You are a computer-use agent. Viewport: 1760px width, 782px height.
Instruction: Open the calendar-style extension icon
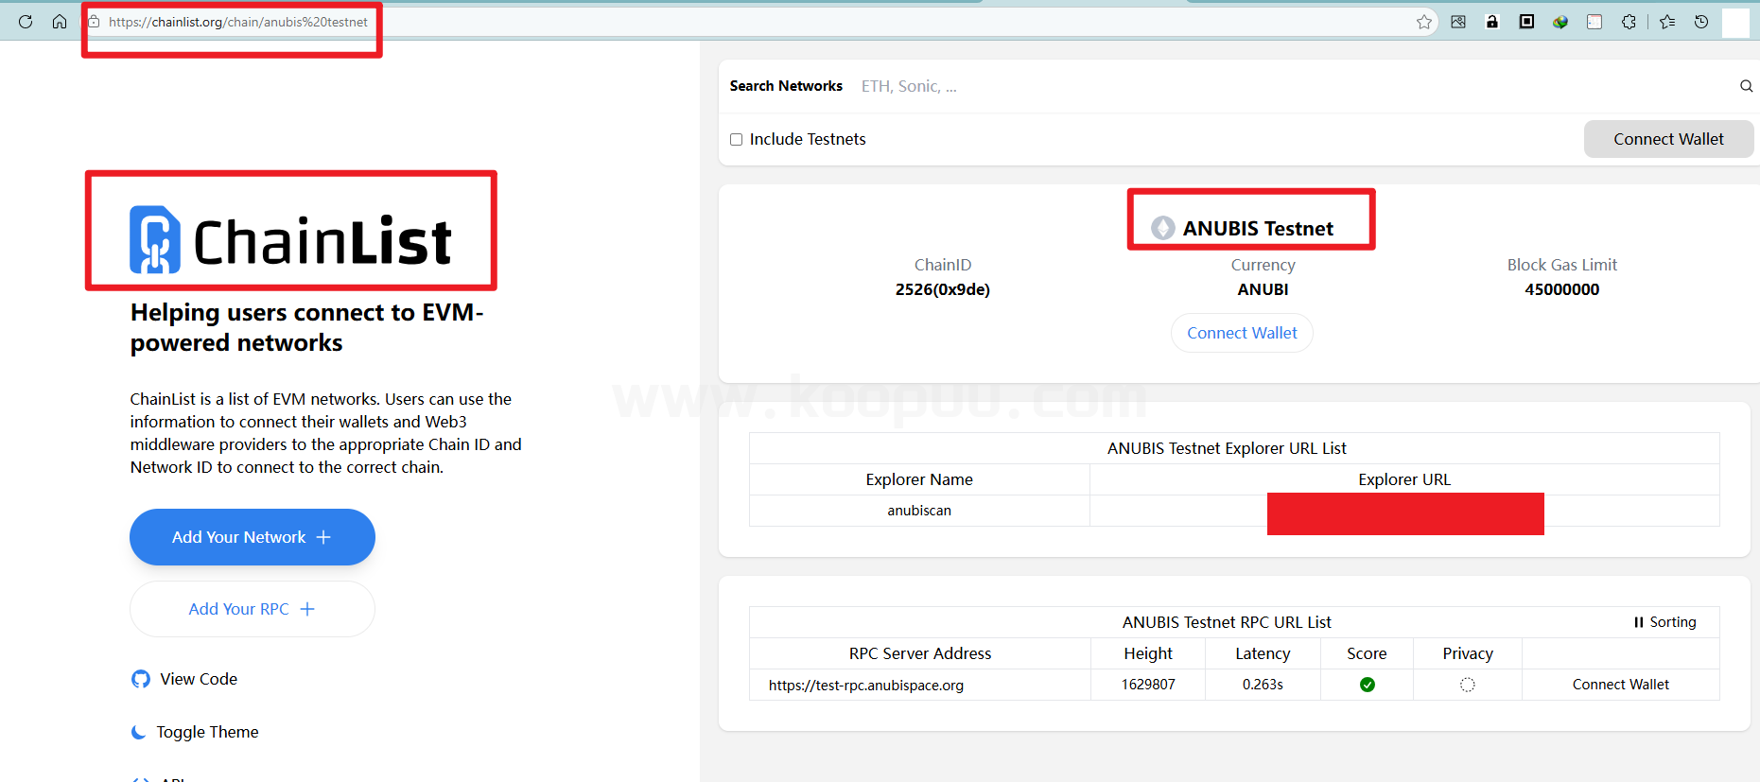(1594, 22)
